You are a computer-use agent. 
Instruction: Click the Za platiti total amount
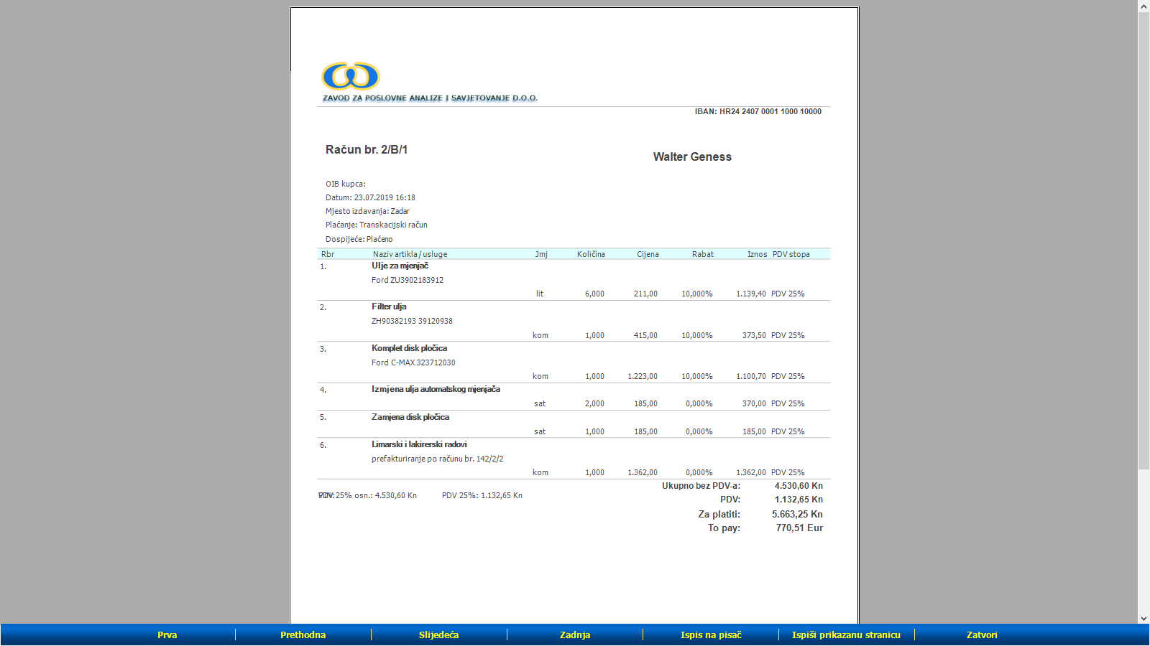pos(796,514)
